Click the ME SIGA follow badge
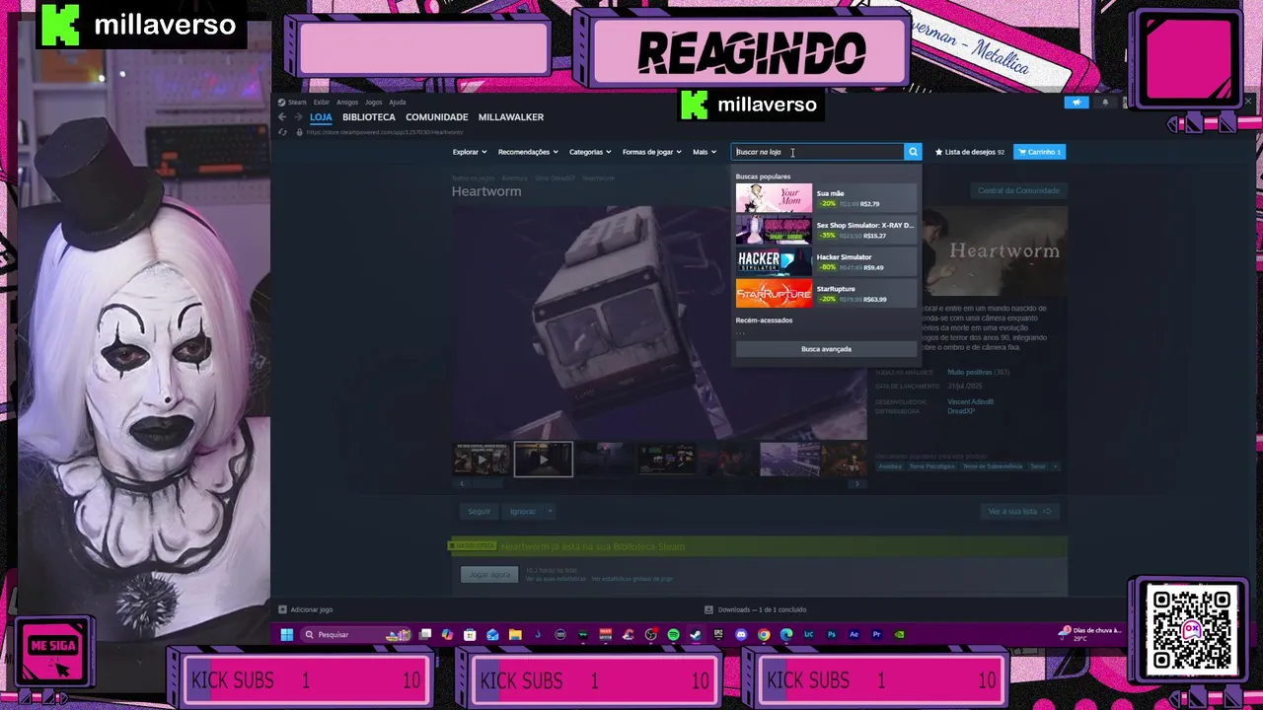This screenshot has height=710, width=1263. coord(53,653)
